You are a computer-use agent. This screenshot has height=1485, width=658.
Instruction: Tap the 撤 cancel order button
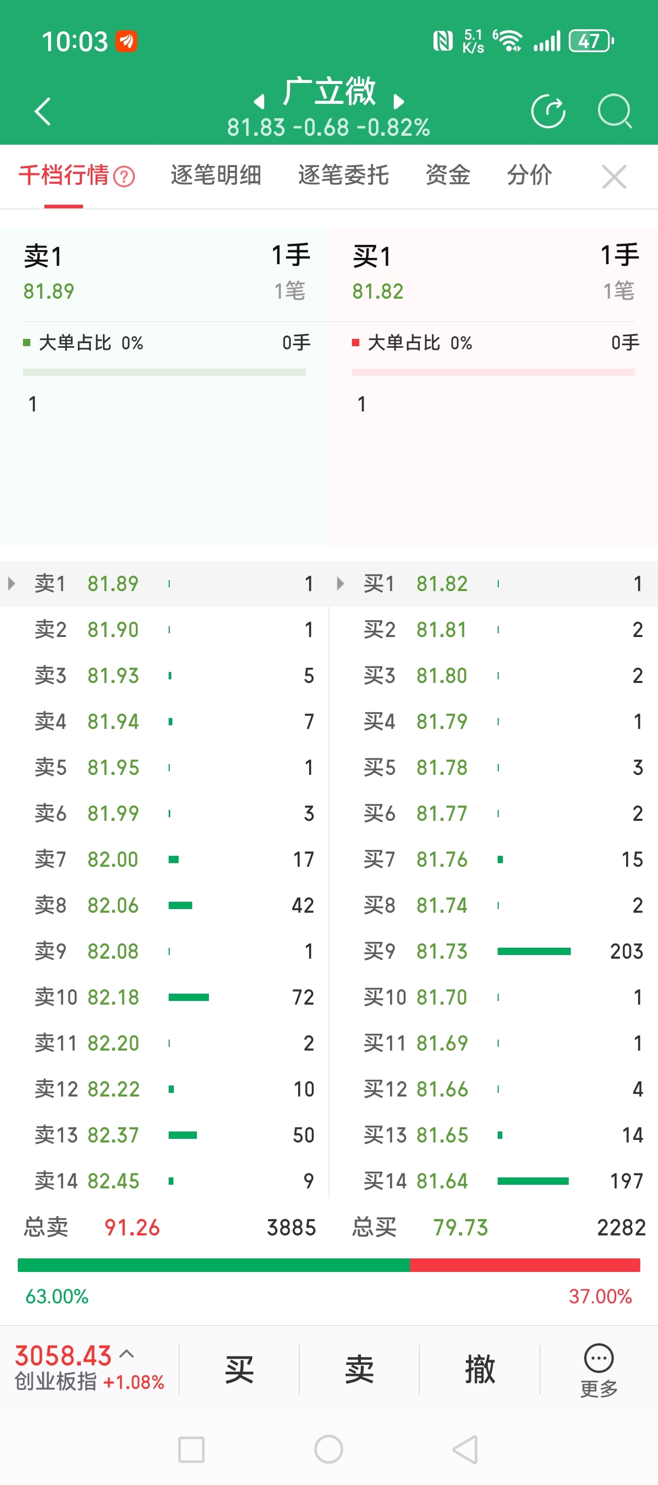[480, 1370]
